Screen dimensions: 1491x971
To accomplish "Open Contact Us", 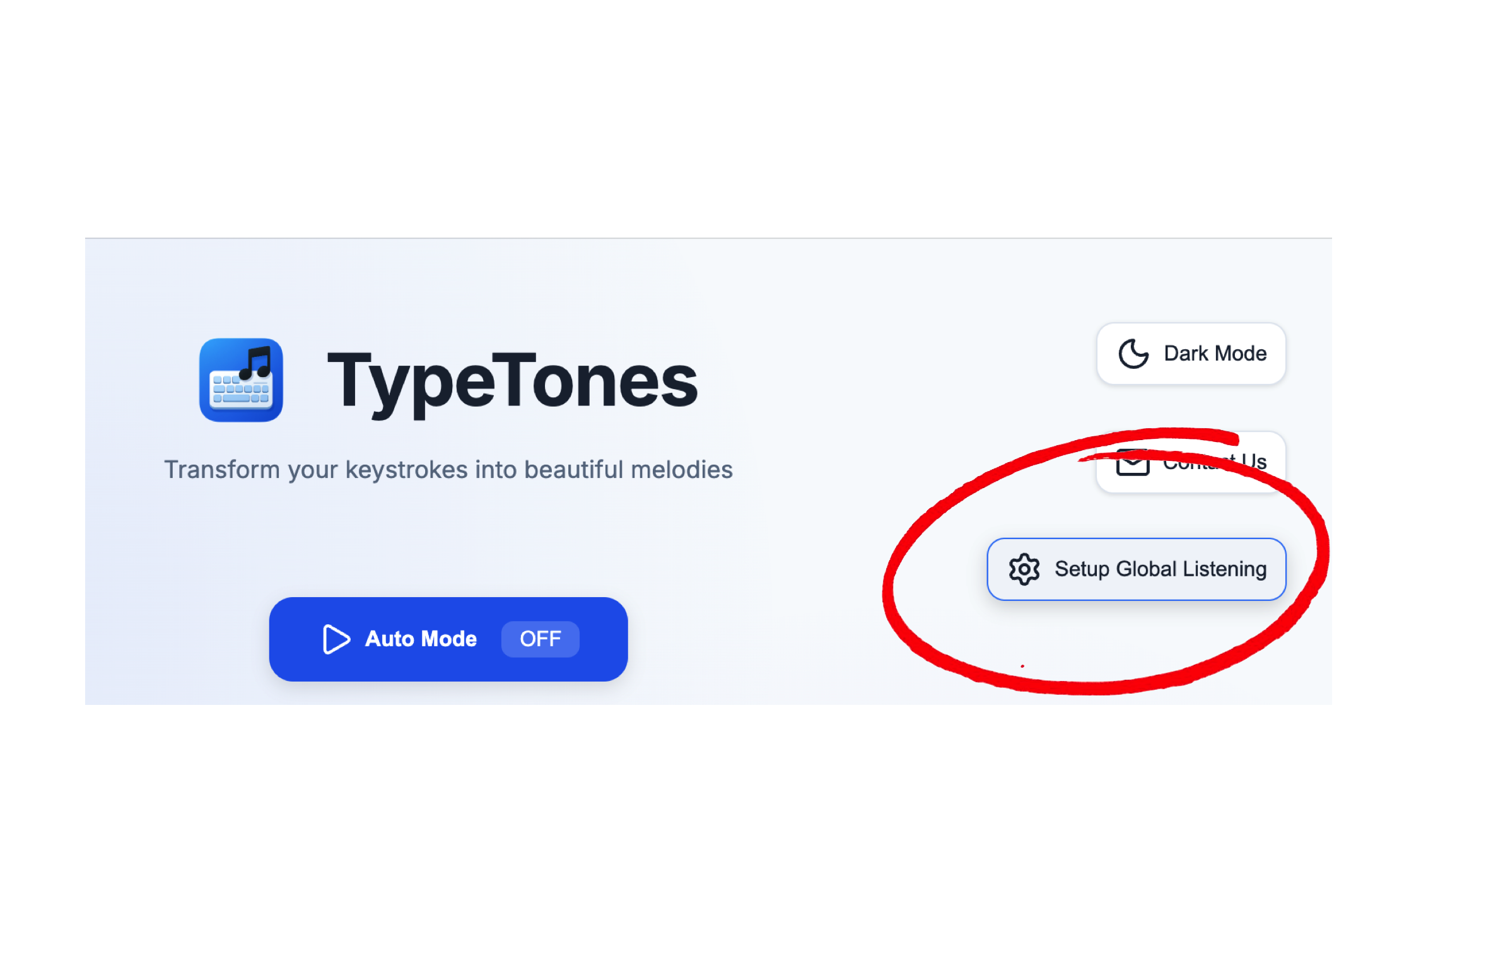I will pyautogui.click(x=1192, y=462).
